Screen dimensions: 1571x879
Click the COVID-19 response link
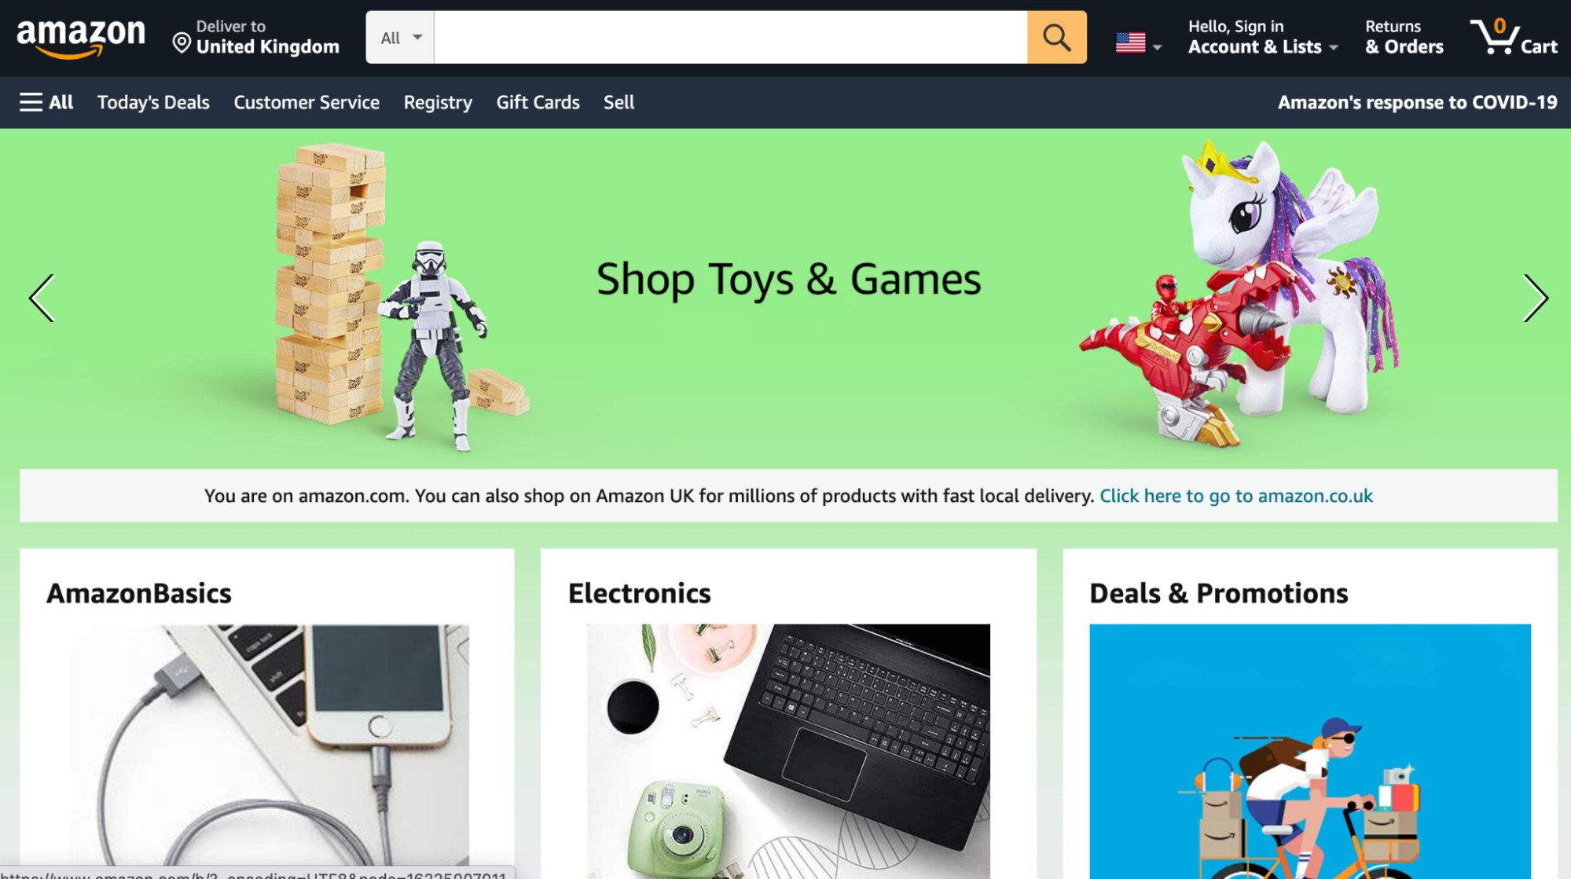(1415, 101)
